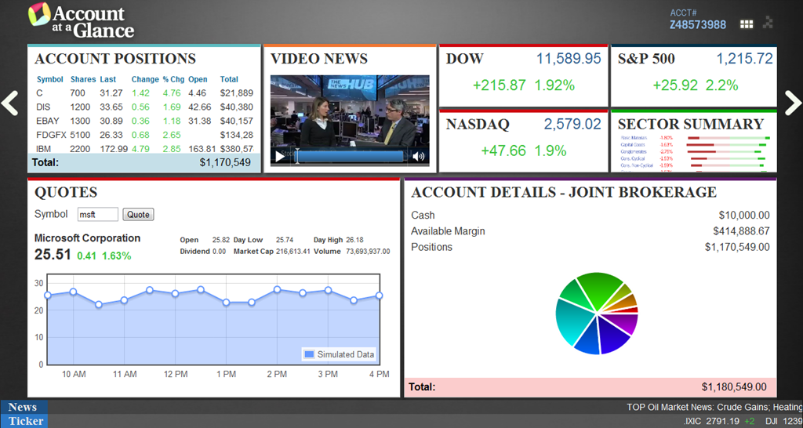Select the IBM position row
803x428 pixels.
pos(145,149)
